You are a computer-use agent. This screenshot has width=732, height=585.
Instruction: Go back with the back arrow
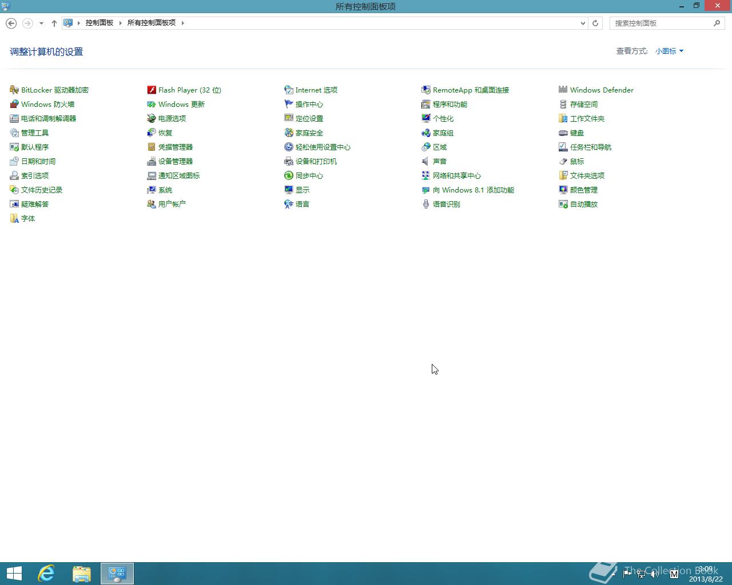[x=11, y=23]
